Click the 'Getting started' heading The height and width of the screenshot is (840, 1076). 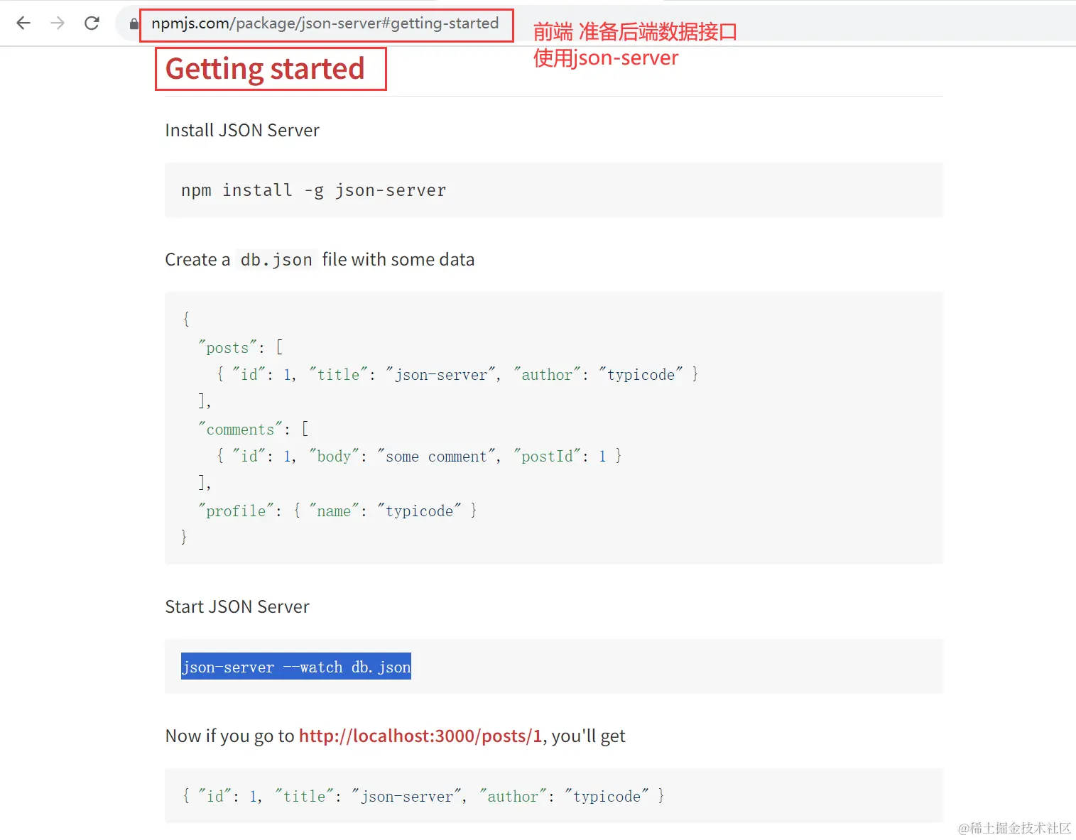(x=265, y=69)
